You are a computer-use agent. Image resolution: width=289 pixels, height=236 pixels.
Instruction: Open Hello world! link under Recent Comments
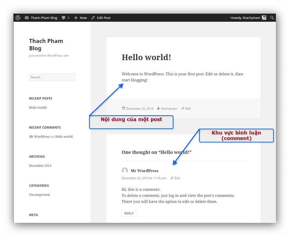[64, 137]
